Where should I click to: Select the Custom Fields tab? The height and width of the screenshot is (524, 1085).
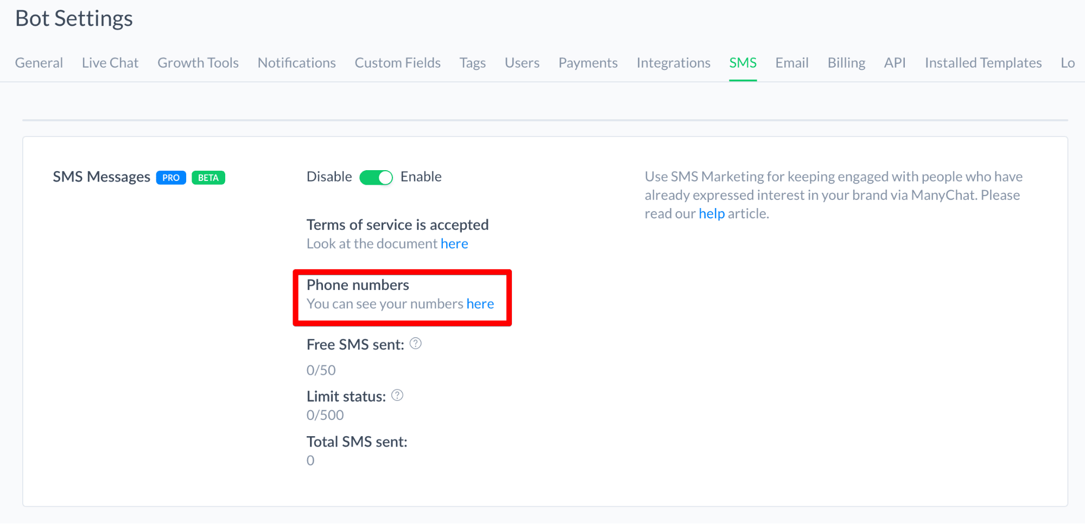click(x=398, y=63)
